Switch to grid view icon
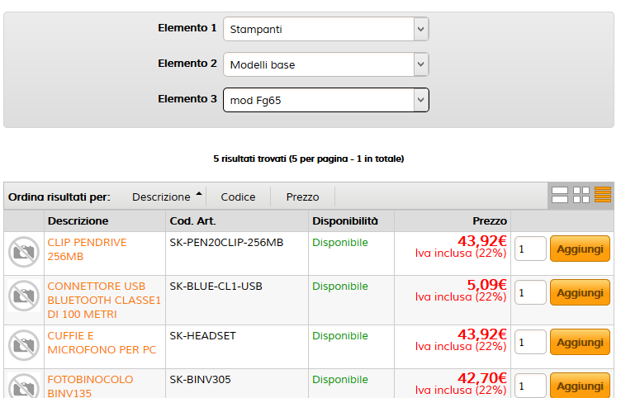The width and height of the screenshot is (621, 398). tap(581, 195)
